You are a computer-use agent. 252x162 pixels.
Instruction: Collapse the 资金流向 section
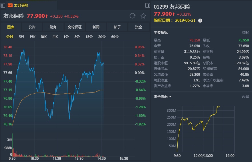point(245,97)
